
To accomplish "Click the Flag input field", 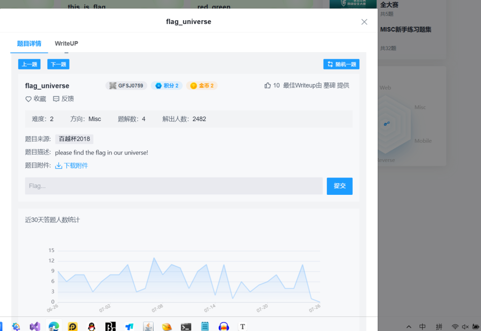I will click(x=173, y=186).
